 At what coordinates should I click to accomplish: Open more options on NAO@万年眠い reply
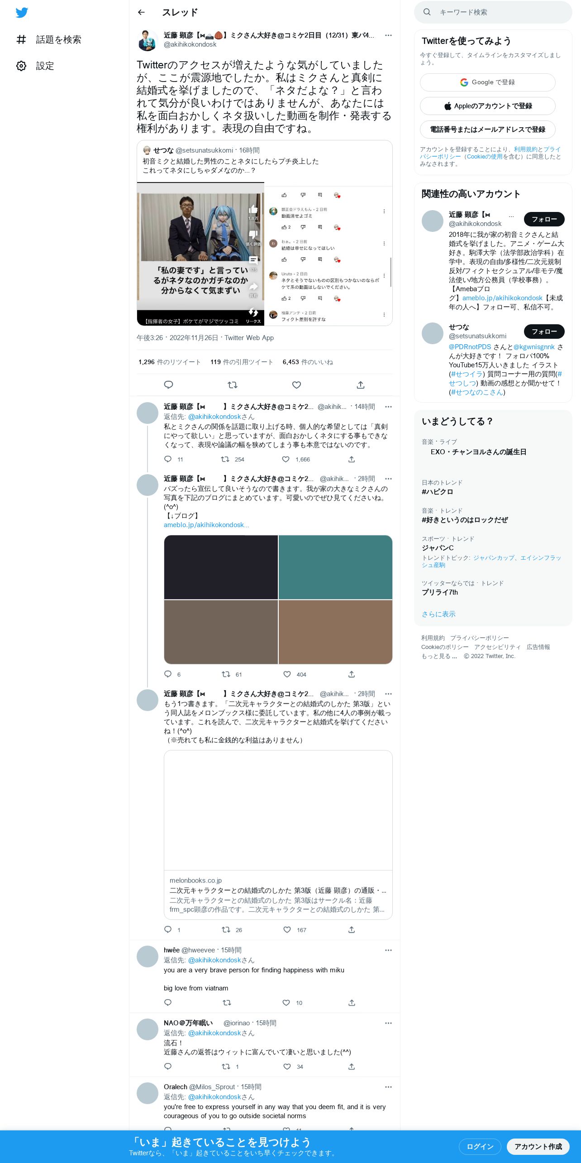(388, 1023)
